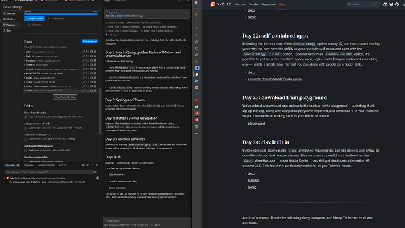Open the playground link under Day 23
405x228 pixels.
[256, 124]
